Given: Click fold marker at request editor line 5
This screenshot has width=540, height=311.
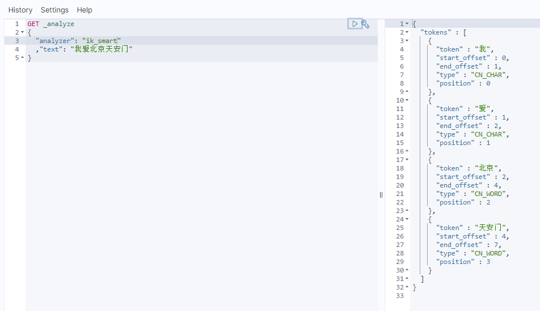Looking at the screenshot, I should [x=22, y=58].
